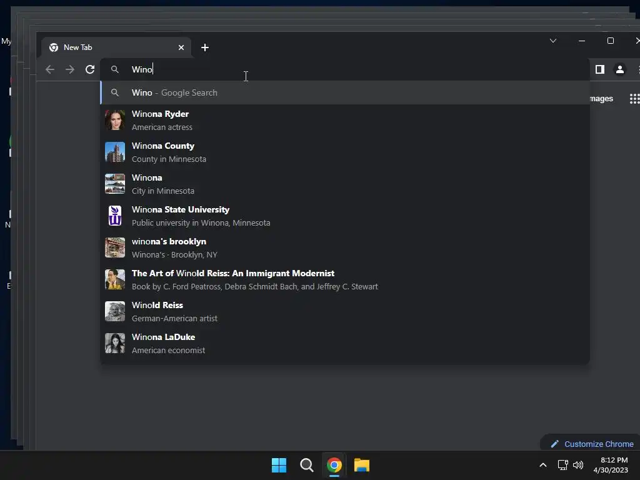
Task: Click the American actress description text
Action: (x=162, y=127)
